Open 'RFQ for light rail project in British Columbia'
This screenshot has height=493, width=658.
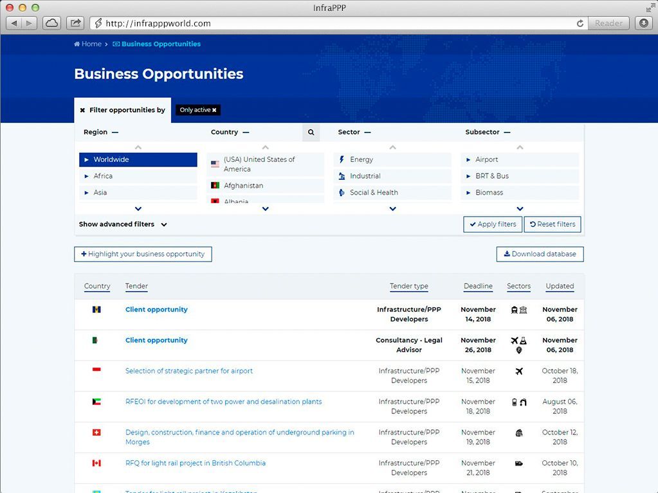(195, 463)
